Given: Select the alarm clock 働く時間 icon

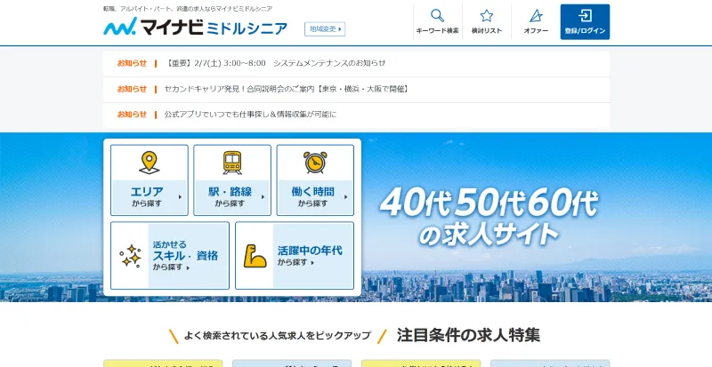Looking at the screenshot, I should [x=315, y=163].
